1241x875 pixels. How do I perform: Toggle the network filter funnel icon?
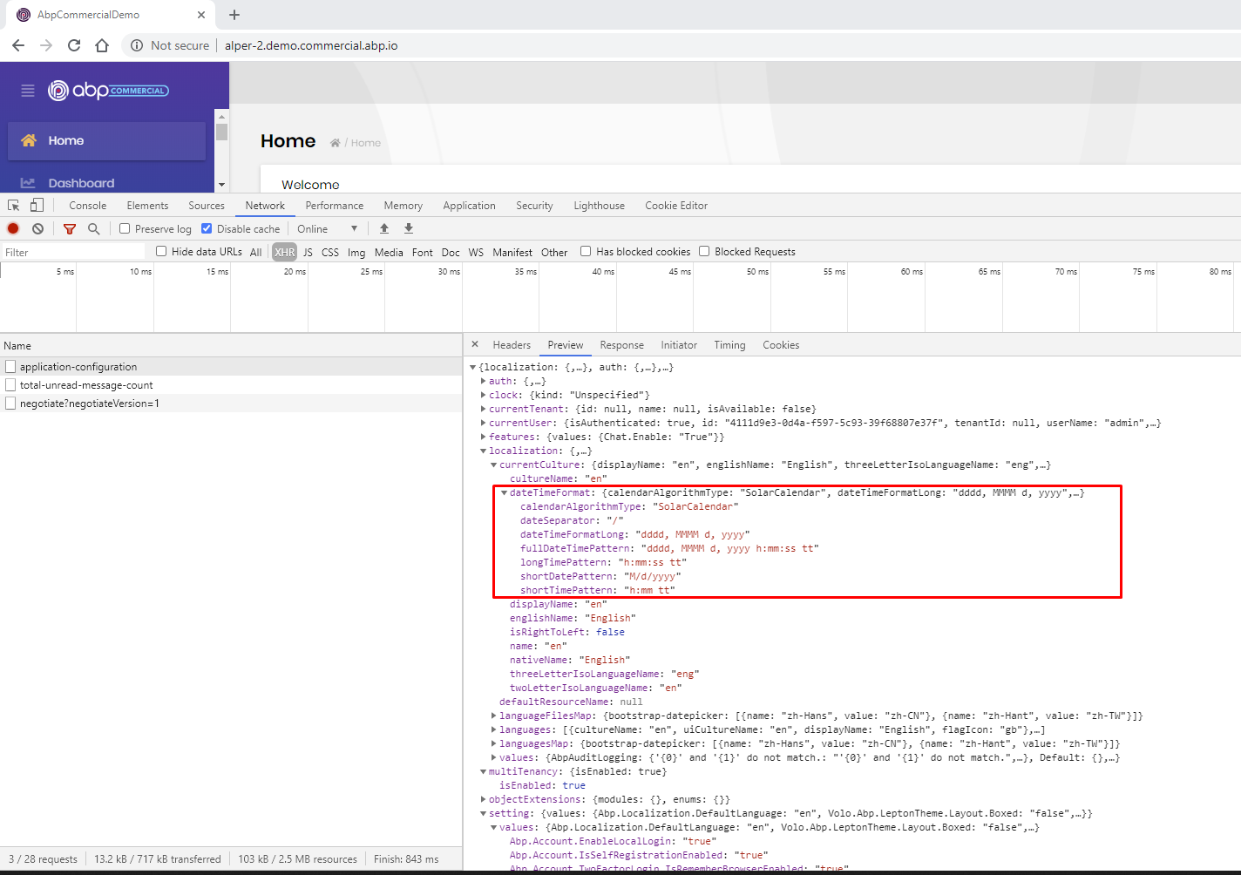[70, 228]
